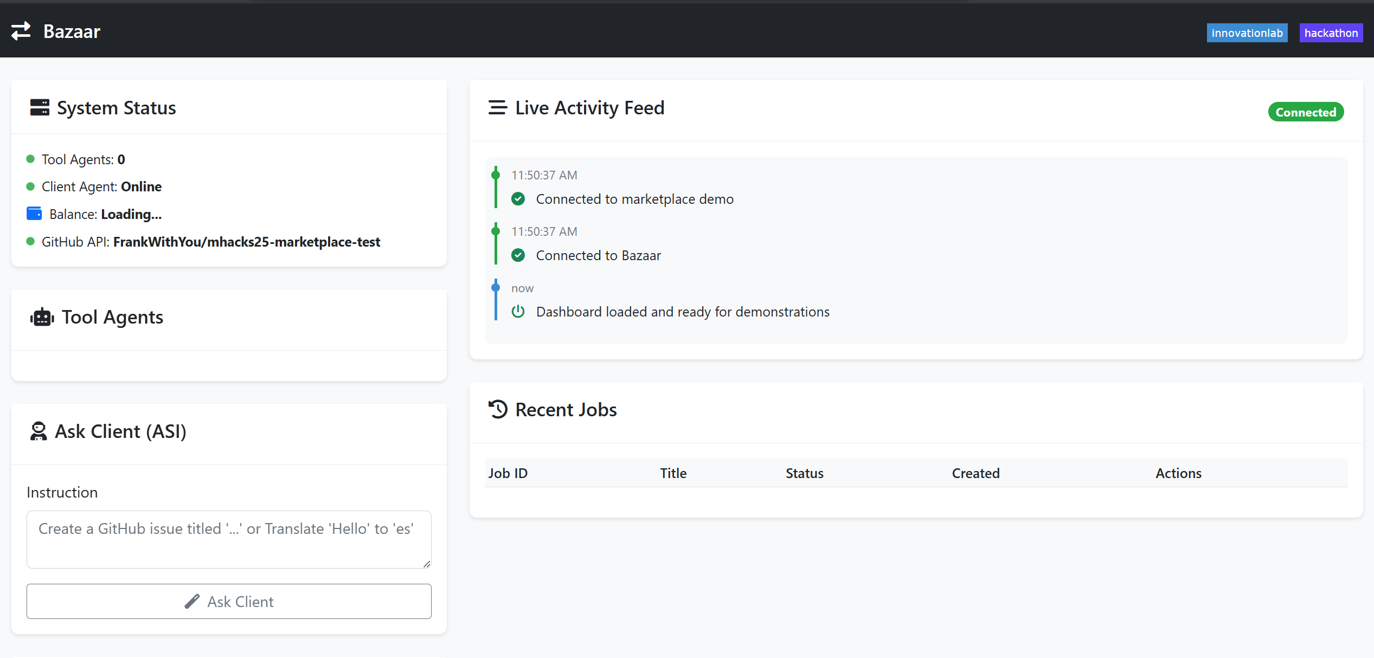Click the Recent Jobs history clock icon
Screen dimensions: 1374x658
coord(498,409)
